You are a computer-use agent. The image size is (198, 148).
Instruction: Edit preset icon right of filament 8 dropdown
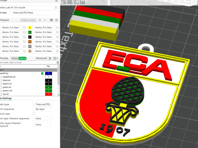[x=57, y=42]
